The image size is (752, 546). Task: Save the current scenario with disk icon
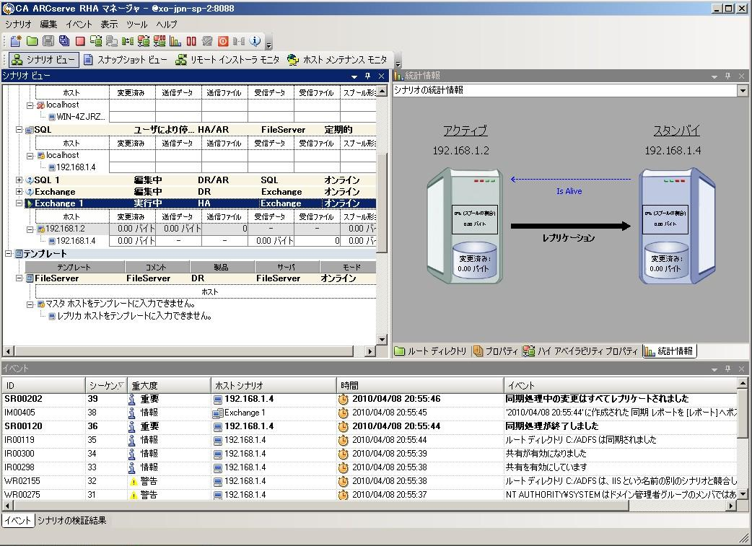[47, 41]
